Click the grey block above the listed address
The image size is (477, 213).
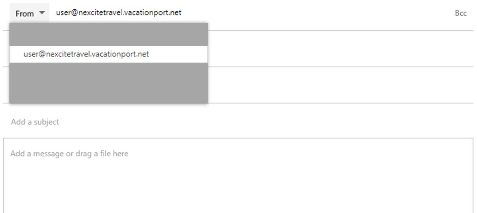[108, 34]
